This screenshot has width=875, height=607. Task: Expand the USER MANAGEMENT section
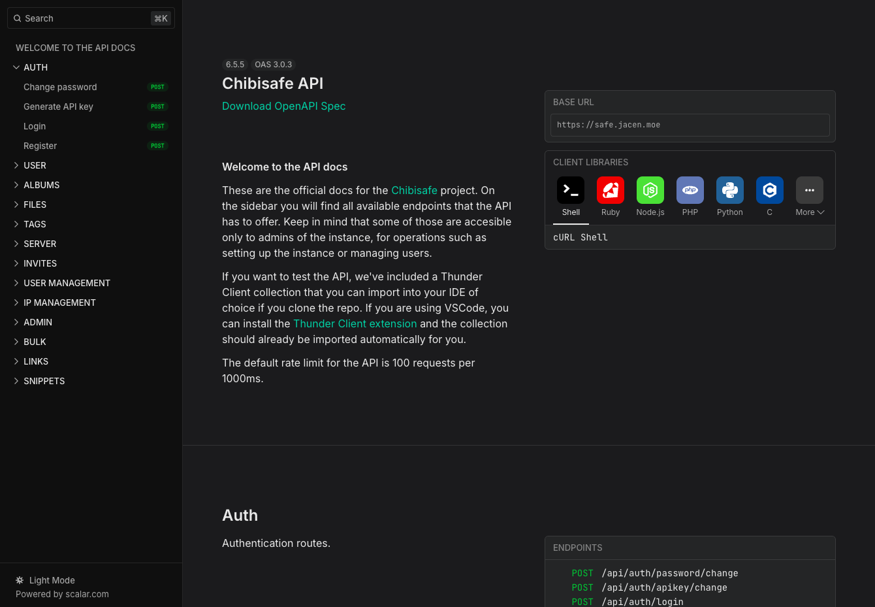[16, 283]
